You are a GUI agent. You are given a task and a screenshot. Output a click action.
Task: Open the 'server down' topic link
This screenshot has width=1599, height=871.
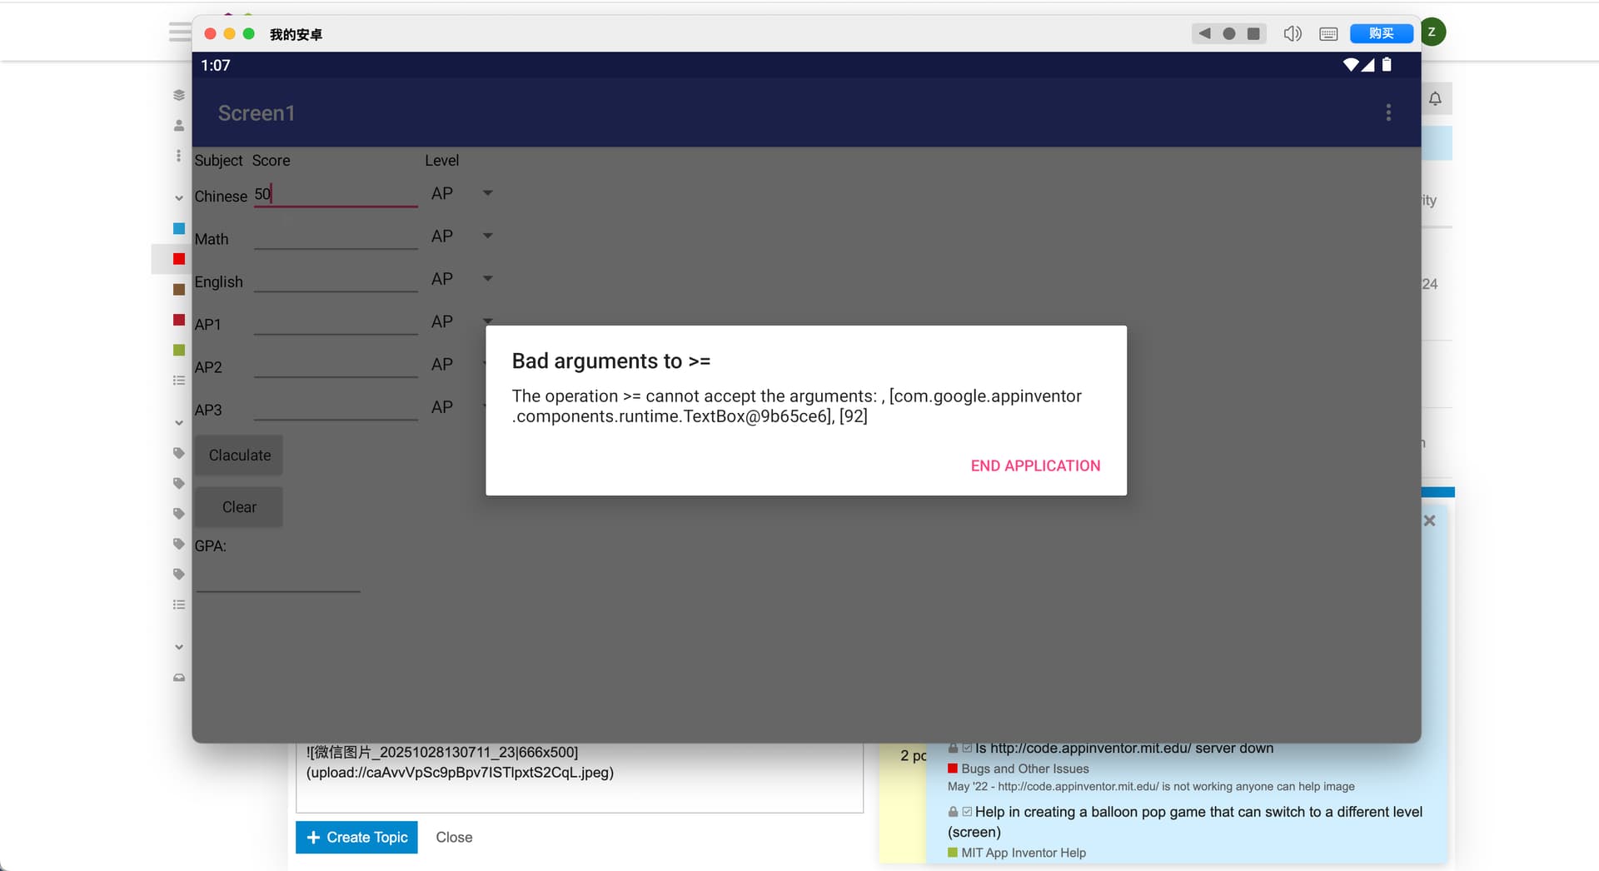pyautogui.click(x=1124, y=749)
